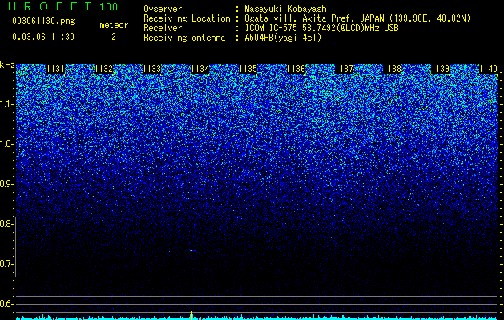Click time marker 1133
The height and width of the screenshot is (320, 504).
(x=151, y=69)
